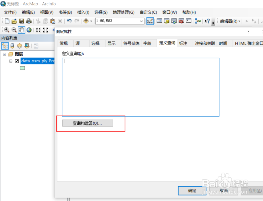263x201 pixels.
Task: Click the Zoom Out tool
Action: pos(14,30)
